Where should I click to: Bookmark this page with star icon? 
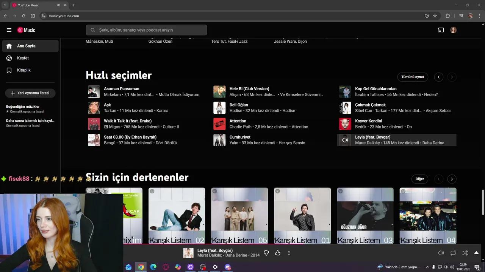tap(435, 16)
